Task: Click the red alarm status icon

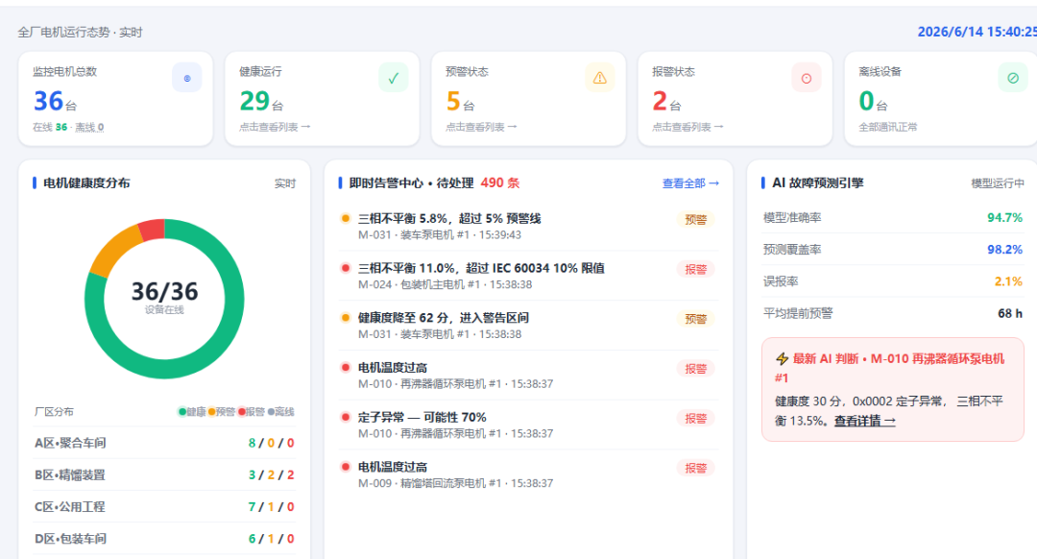Action: (x=807, y=78)
